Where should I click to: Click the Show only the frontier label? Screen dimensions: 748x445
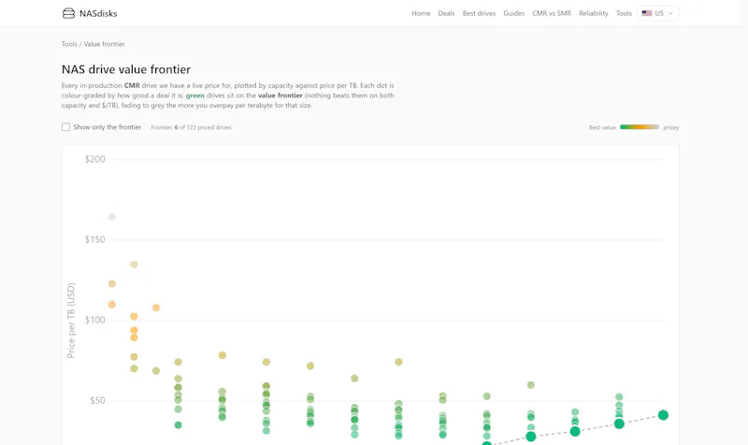107,127
